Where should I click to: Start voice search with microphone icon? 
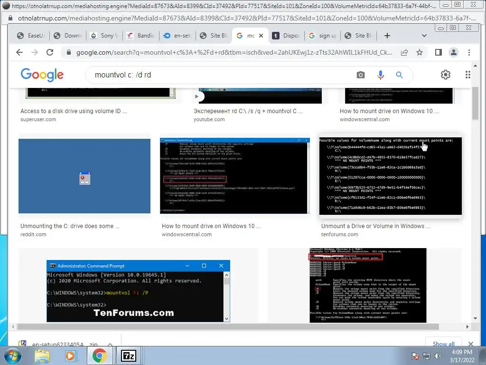[x=380, y=75]
